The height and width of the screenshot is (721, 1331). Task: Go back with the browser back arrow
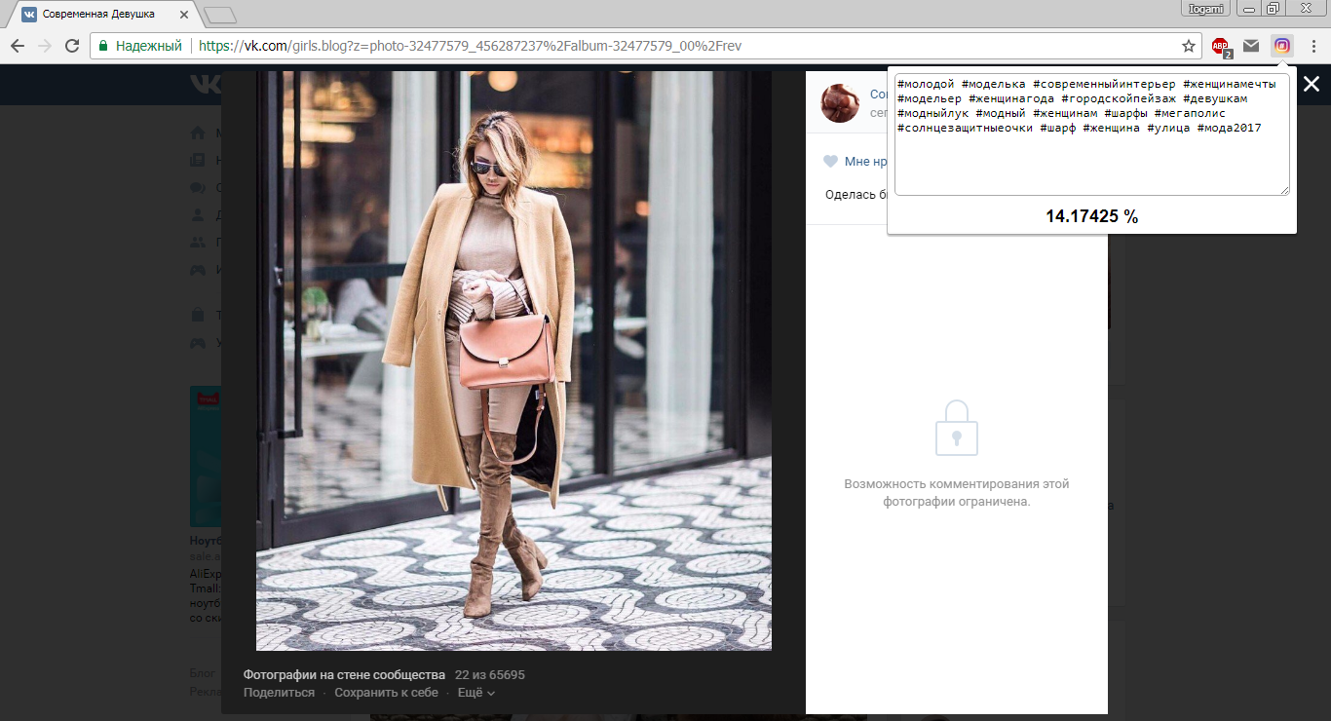[x=18, y=46]
